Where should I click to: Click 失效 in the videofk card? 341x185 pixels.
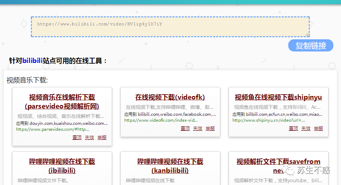(198, 128)
